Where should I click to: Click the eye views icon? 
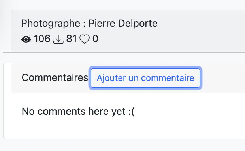[26, 39]
